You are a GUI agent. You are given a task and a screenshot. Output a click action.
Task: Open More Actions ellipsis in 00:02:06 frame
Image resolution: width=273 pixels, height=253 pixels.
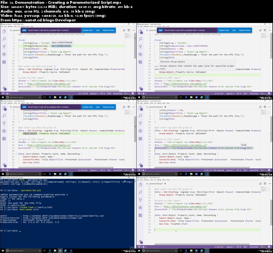pos(134,30)
